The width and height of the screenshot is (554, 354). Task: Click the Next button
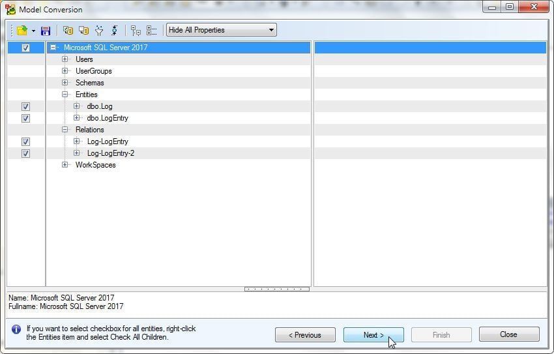(373, 335)
